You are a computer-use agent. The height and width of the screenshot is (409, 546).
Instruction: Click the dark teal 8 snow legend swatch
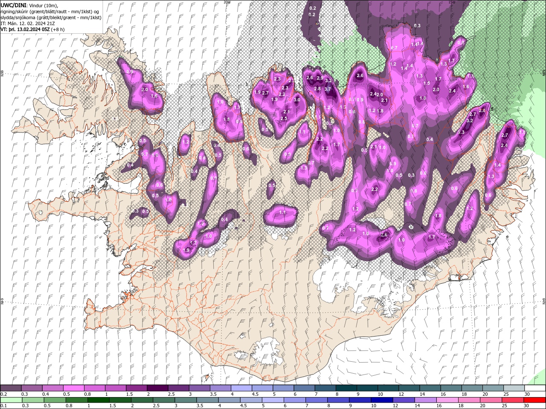346,388
